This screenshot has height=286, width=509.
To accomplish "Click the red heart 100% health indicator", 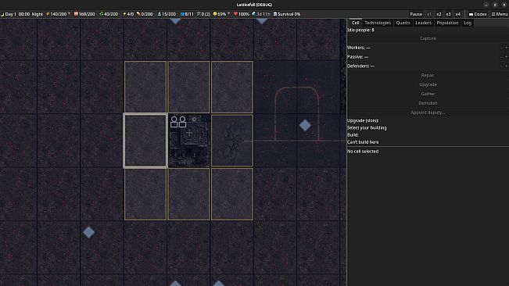I will pos(241,14).
